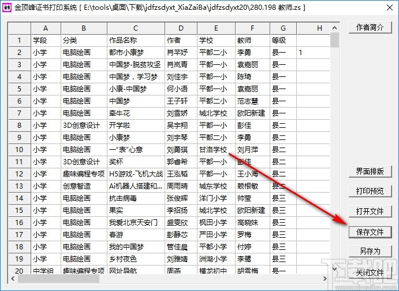Select column header D

[x=181, y=28]
